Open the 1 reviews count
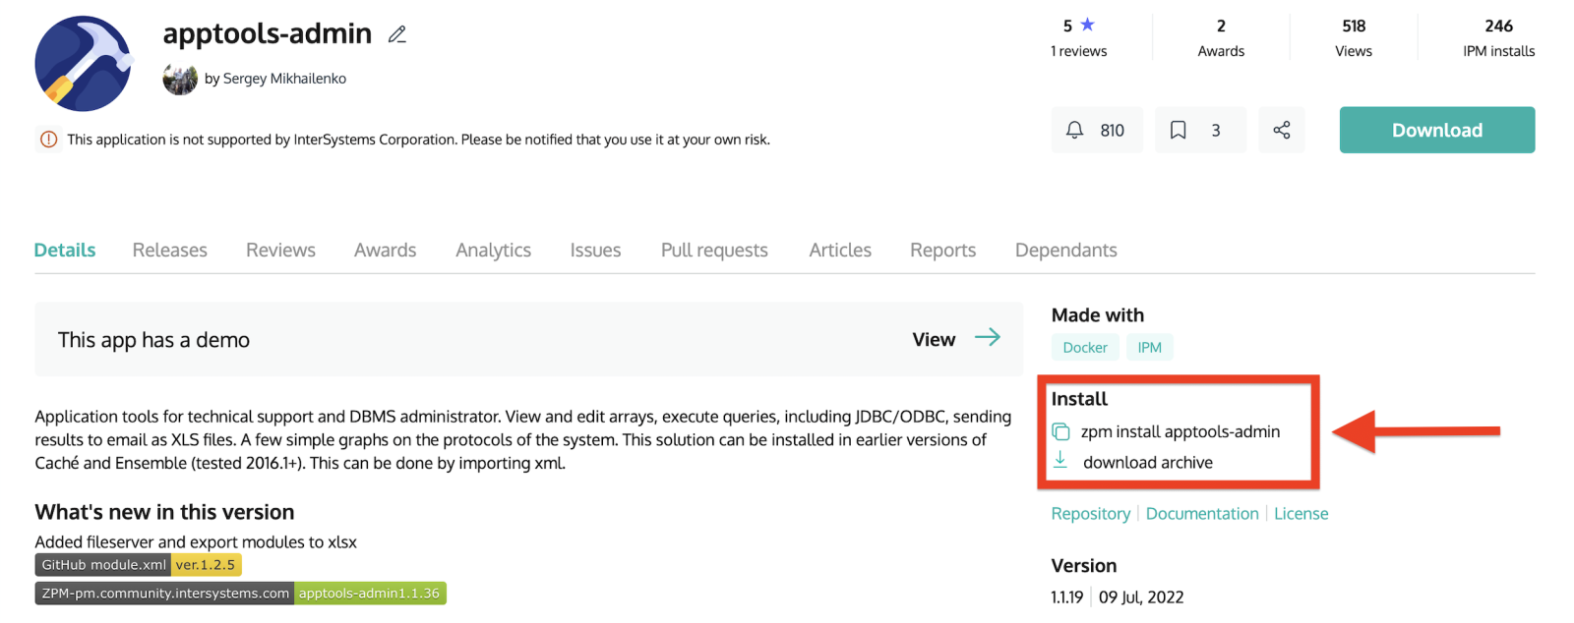Viewport: 1574px width, 623px height. tap(1078, 51)
